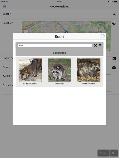
Task: Tap the Rode neusbeer label
Action: tap(30, 84)
